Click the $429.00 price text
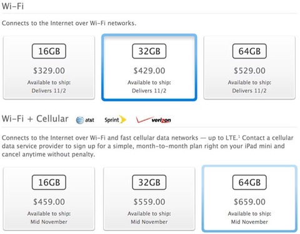Viewport: 300px width, 234px height. pos(149,71)
